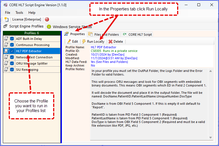
Task: Toggle the Continuous Processing checkbox
Action: (x=12, y=45)
